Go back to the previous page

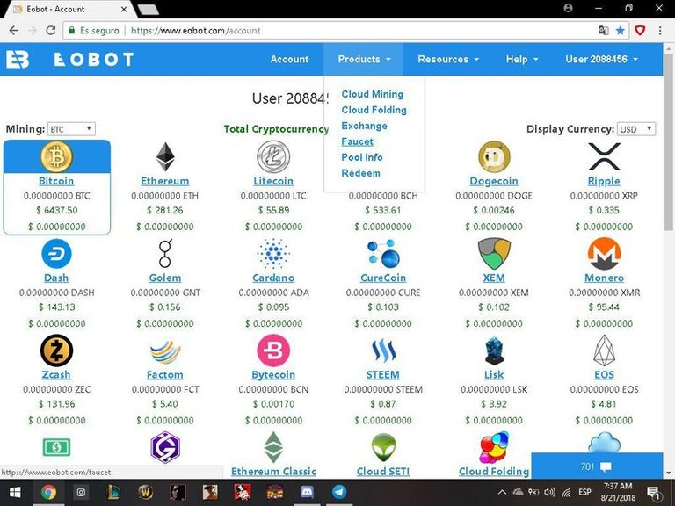point(14,30)
